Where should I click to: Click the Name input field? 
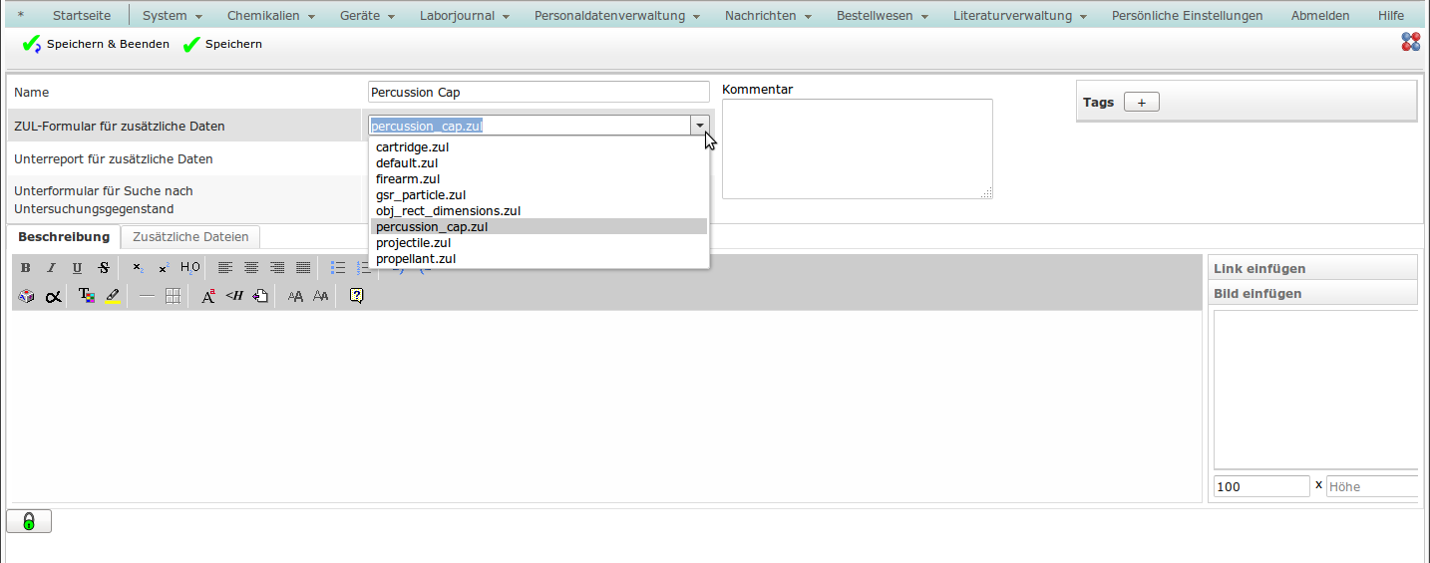click(x=538, y=93)
